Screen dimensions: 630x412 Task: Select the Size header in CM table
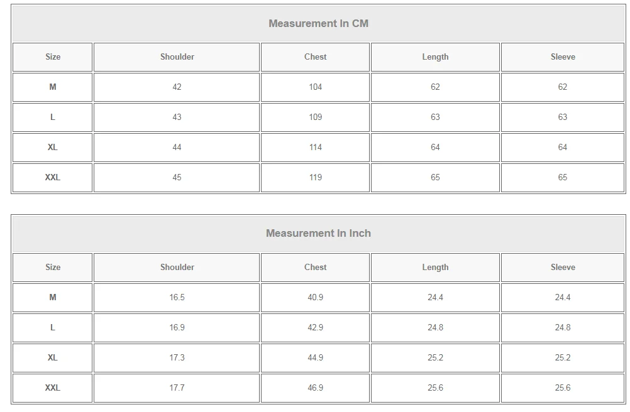53,57
